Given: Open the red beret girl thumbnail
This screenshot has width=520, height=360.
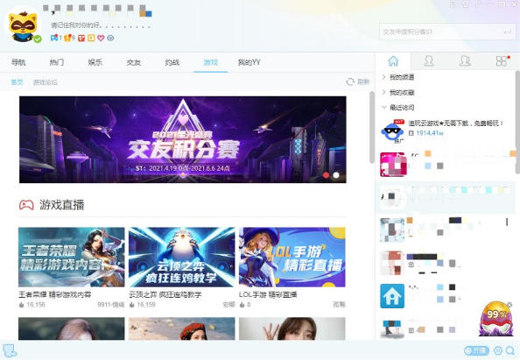Looking at the screenshot, I should [182, 328].
